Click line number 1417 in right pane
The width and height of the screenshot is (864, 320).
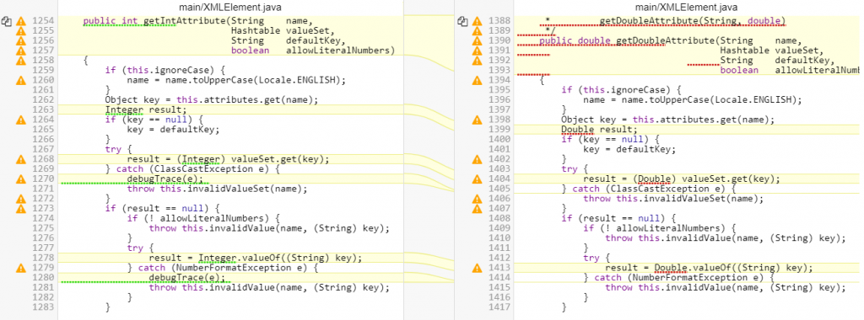[499, 308]
